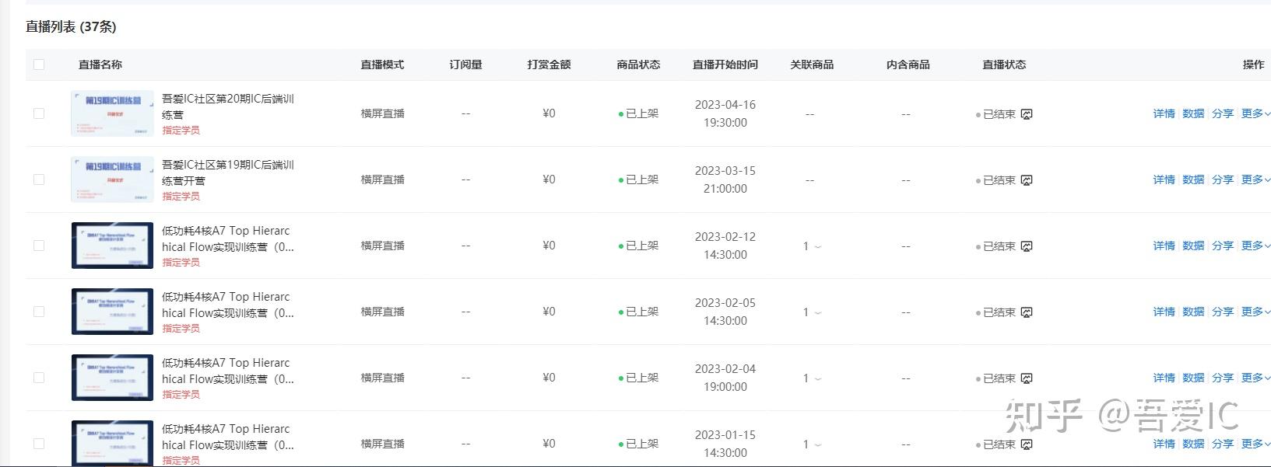Click the screen icon beside 已结束 for 2023-02-05 live

click(1027, 312)
